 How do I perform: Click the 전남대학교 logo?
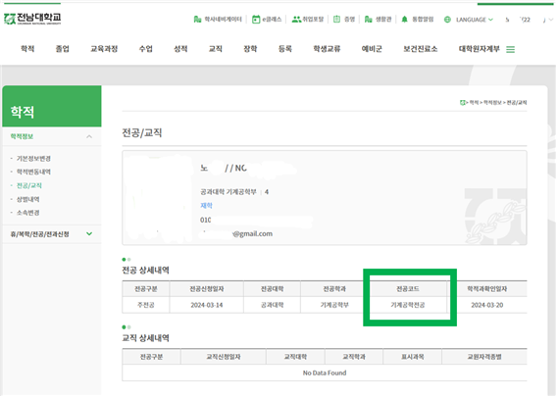click(x=32, y=19)
